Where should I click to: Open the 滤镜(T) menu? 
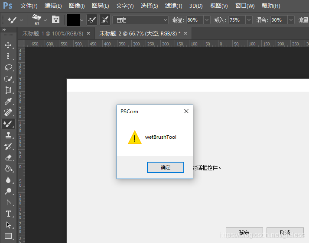coord(174,6)
